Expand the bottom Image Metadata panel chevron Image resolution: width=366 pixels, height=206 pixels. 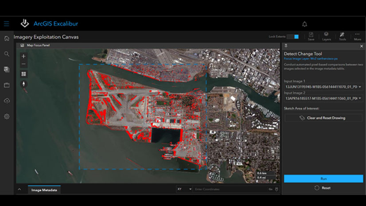pyautogui.click(x=19, y=190)
